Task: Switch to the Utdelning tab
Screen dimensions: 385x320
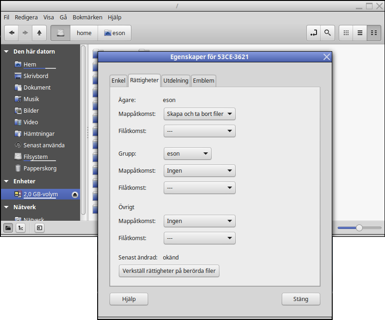Action: [176, 81]
